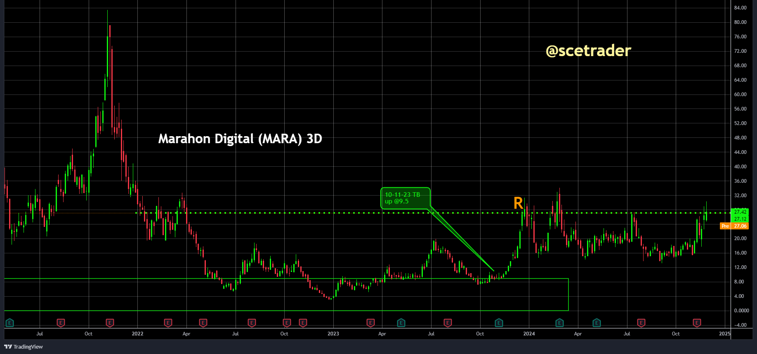
Task: Open the red earnings marker for November 2022
Action: click(x=303, y=323)
